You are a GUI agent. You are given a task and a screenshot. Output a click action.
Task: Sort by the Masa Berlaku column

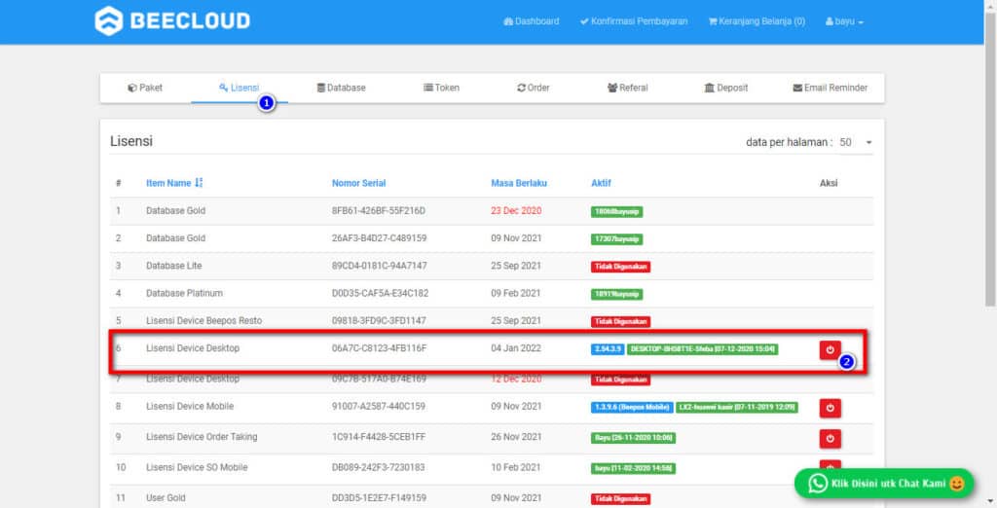pyautogui.click(x=519, y=183)
